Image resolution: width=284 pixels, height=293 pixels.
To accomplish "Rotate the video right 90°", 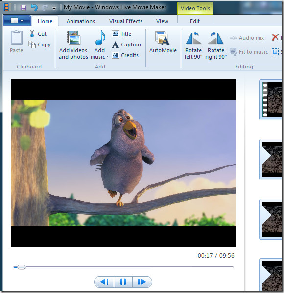I will coord(216,45).
